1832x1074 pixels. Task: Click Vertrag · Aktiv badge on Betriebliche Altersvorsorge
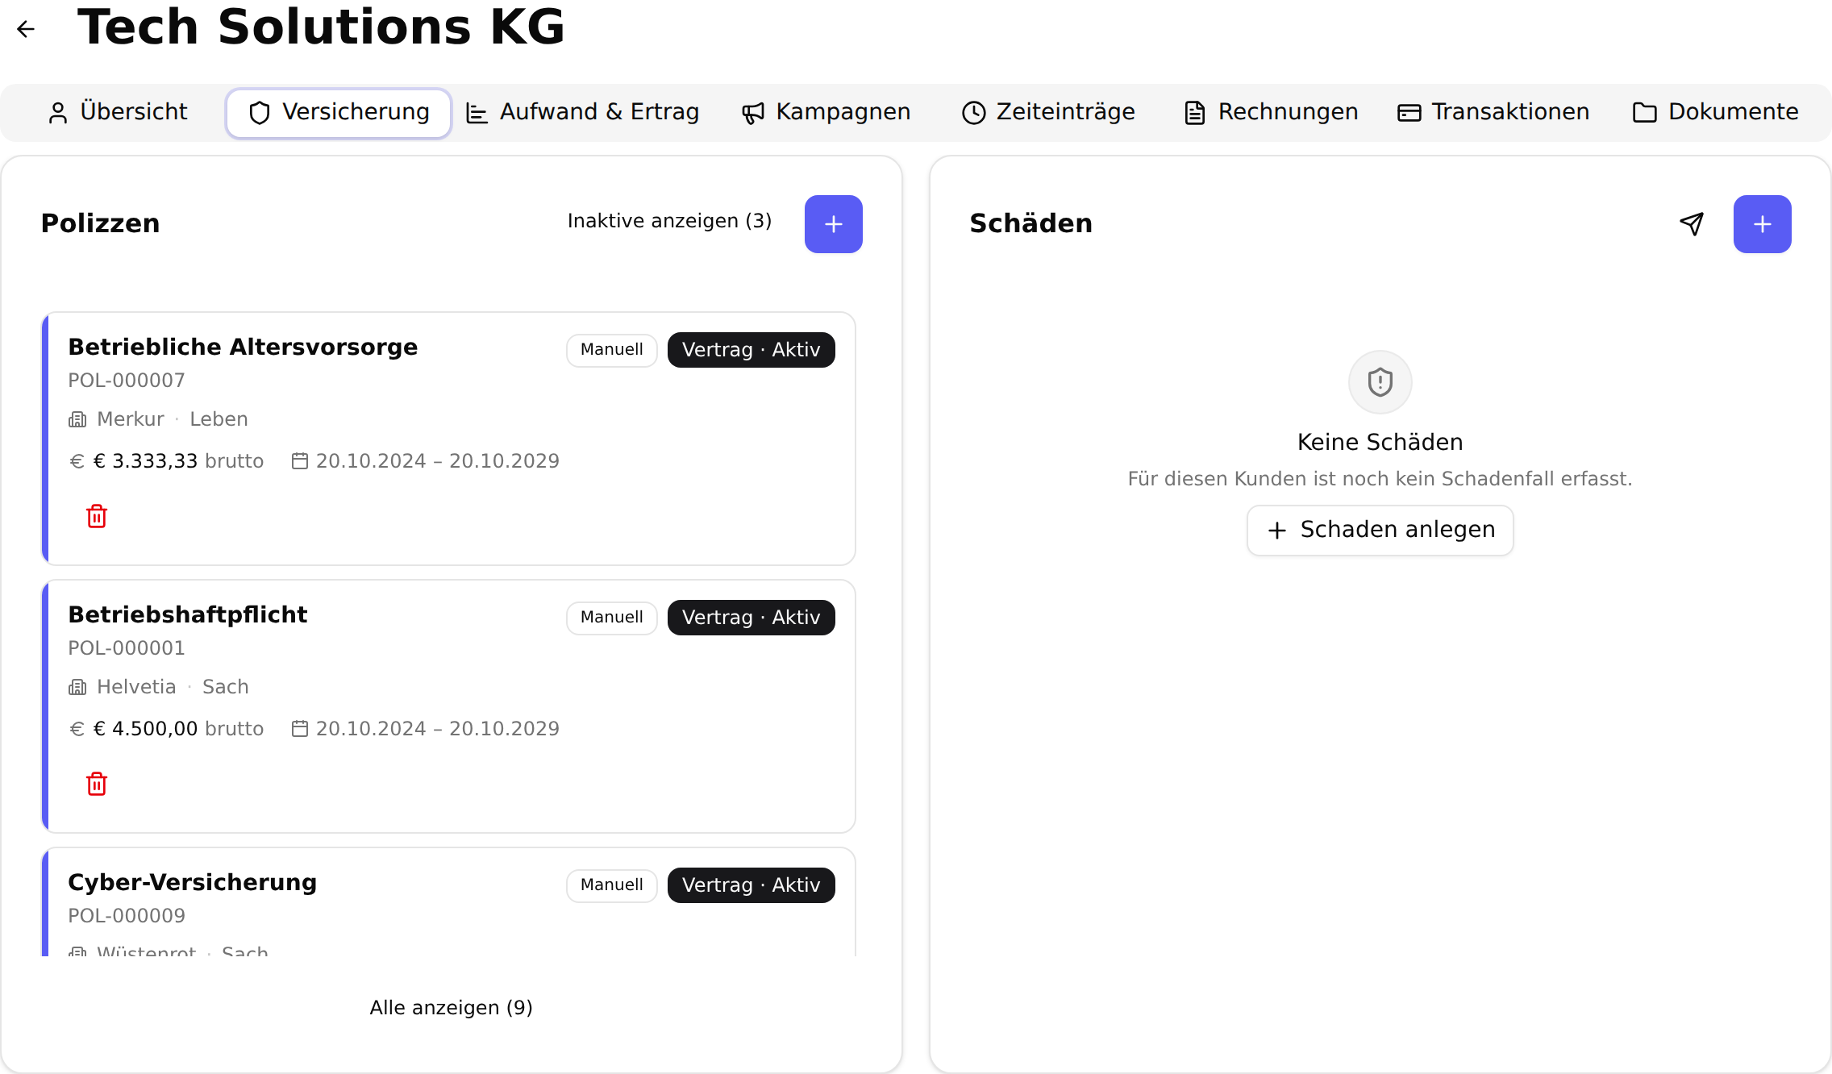(751, 350)
